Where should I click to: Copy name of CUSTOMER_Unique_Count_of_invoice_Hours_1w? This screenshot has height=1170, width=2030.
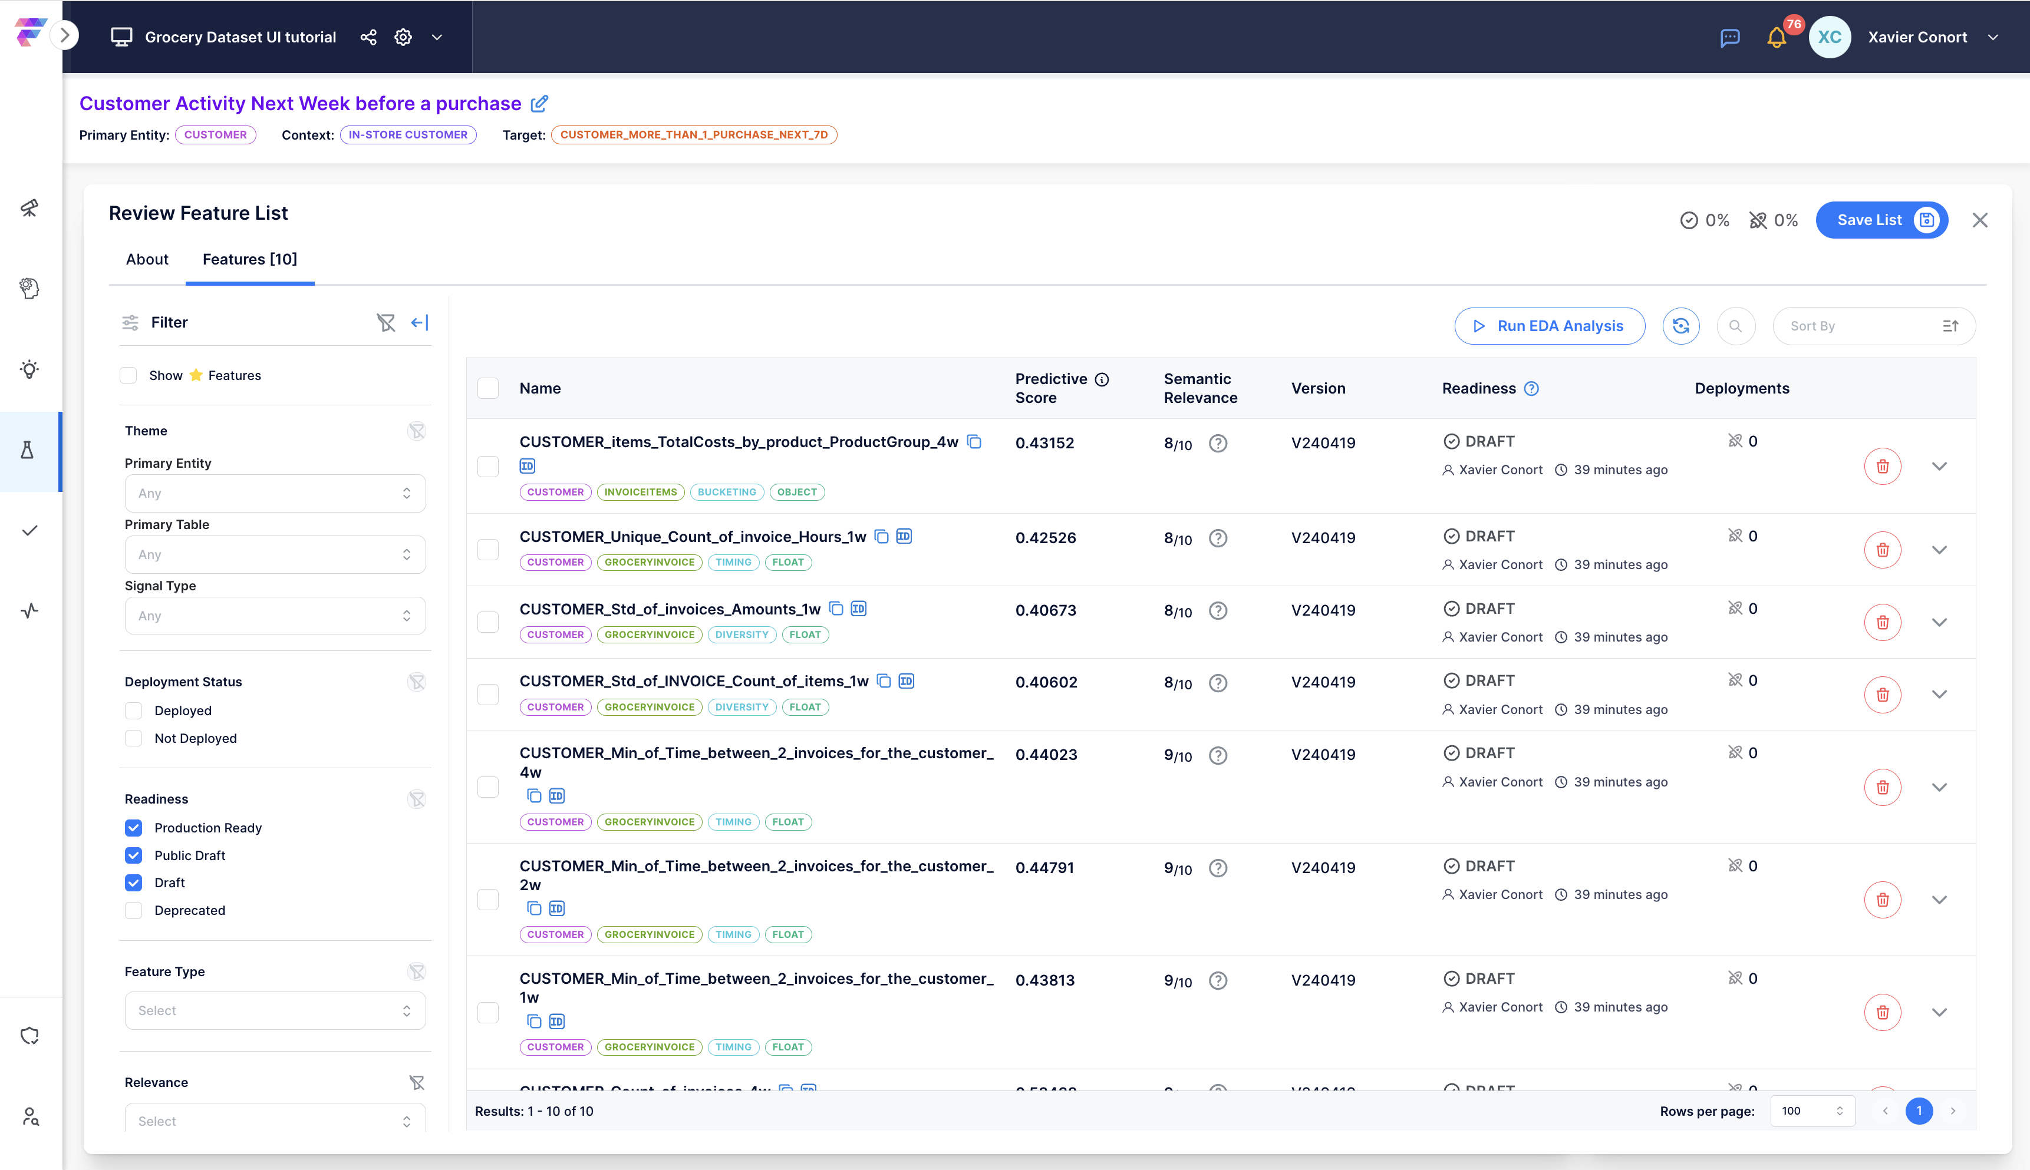tap(882, 537)
